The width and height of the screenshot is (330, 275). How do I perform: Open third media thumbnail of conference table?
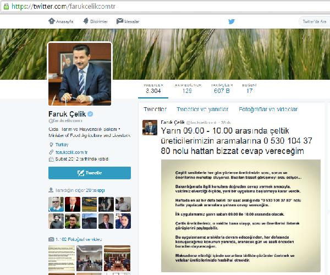[117, 258]
